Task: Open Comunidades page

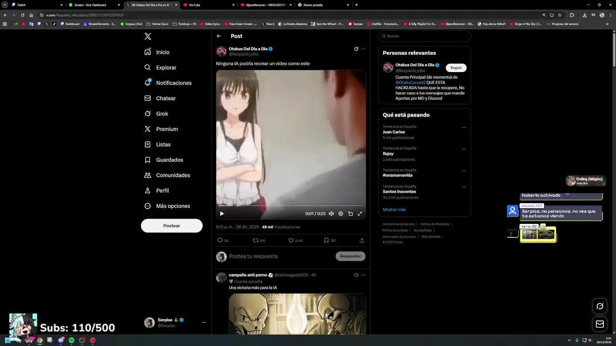Action: (x=167, y=175)
